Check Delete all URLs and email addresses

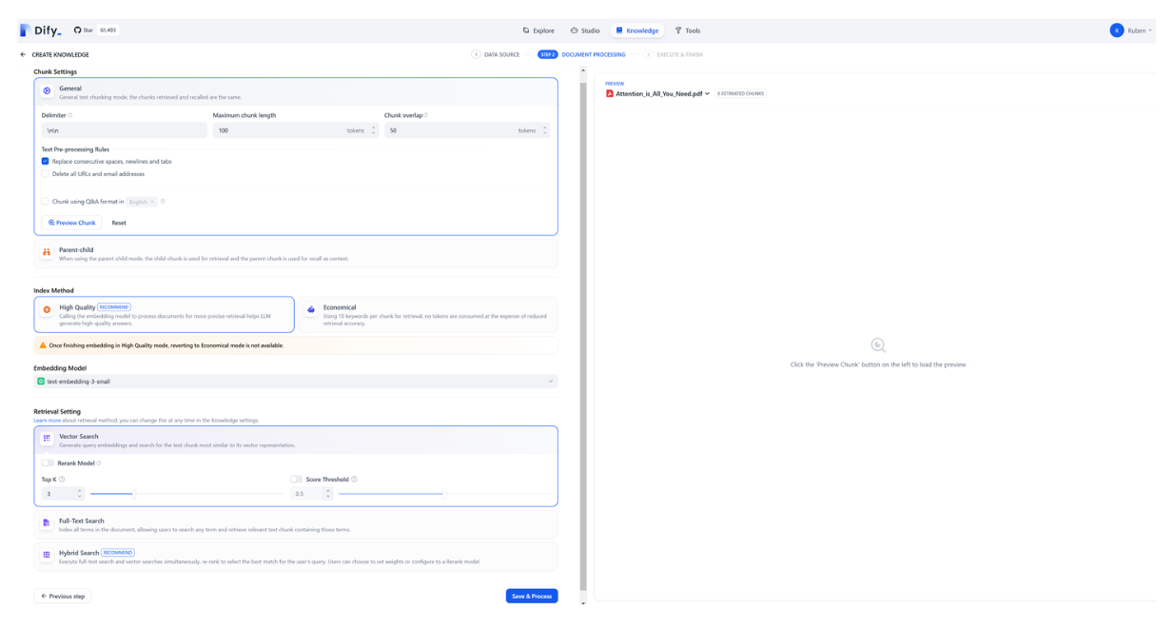[45, 174]
